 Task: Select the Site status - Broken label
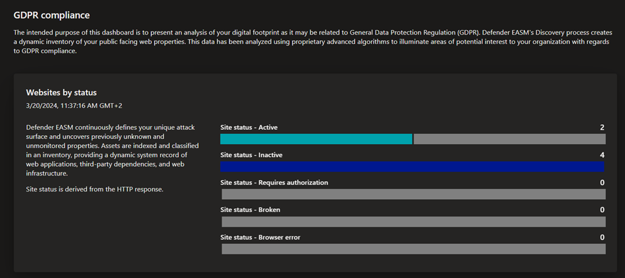coord(250,210)
